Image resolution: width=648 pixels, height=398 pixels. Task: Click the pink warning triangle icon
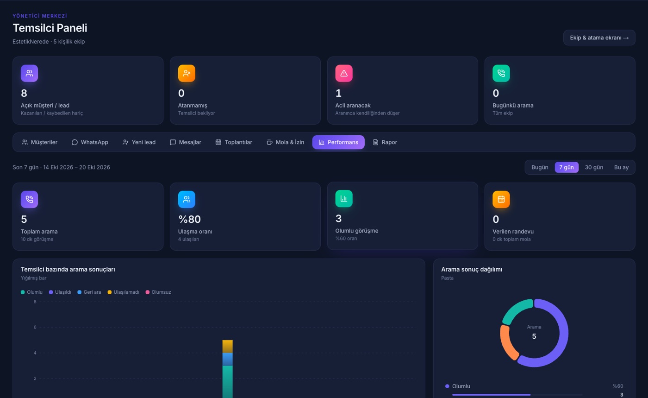344,73
